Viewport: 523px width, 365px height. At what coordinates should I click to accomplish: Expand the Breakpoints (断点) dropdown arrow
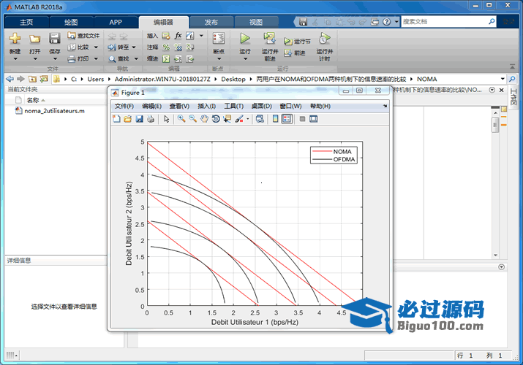coord(219,59)
